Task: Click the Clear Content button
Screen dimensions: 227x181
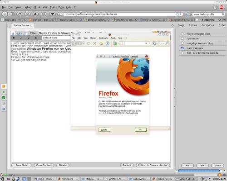Action: 44,165
